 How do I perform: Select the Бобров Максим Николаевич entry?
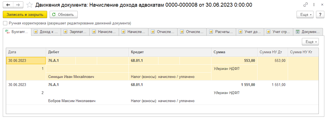(72, 101)
